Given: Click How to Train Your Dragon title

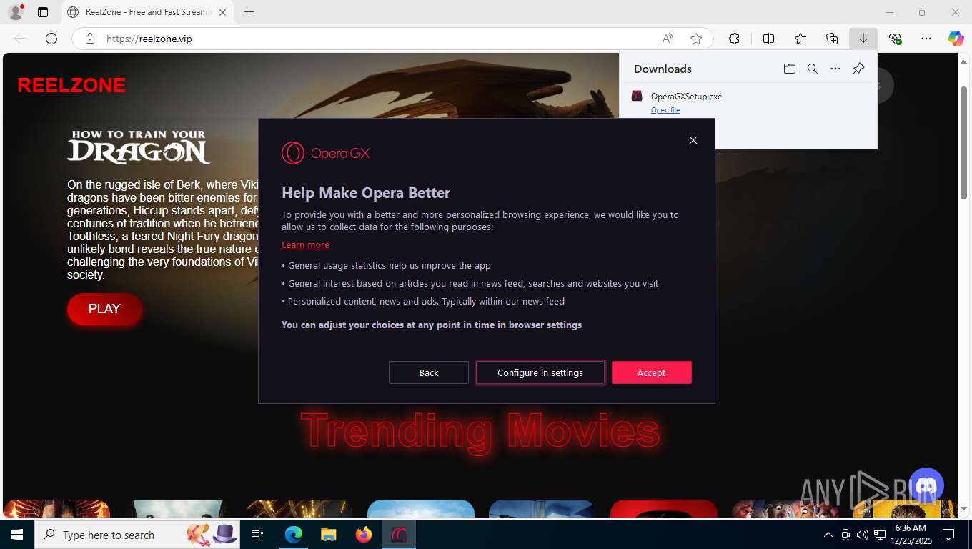Looking at the screenshot, I should pyautogui.click(x=139, y=147).
